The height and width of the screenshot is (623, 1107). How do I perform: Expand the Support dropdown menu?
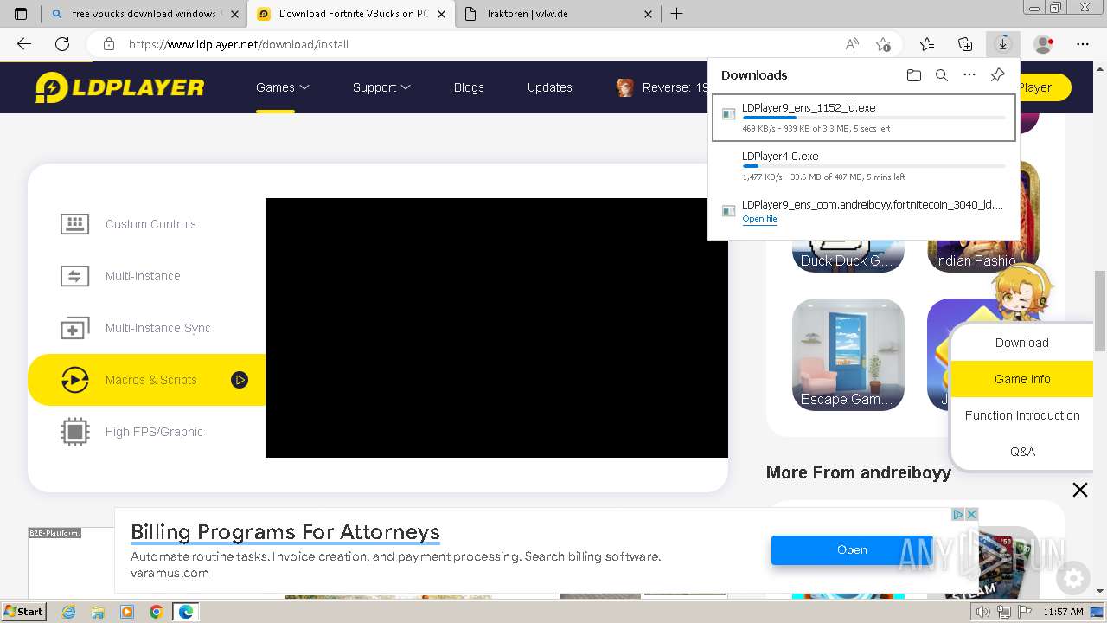[x=381, y=87]
